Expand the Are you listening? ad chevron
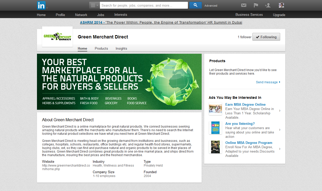The image size is (322, 191). (x=280, y=130)
